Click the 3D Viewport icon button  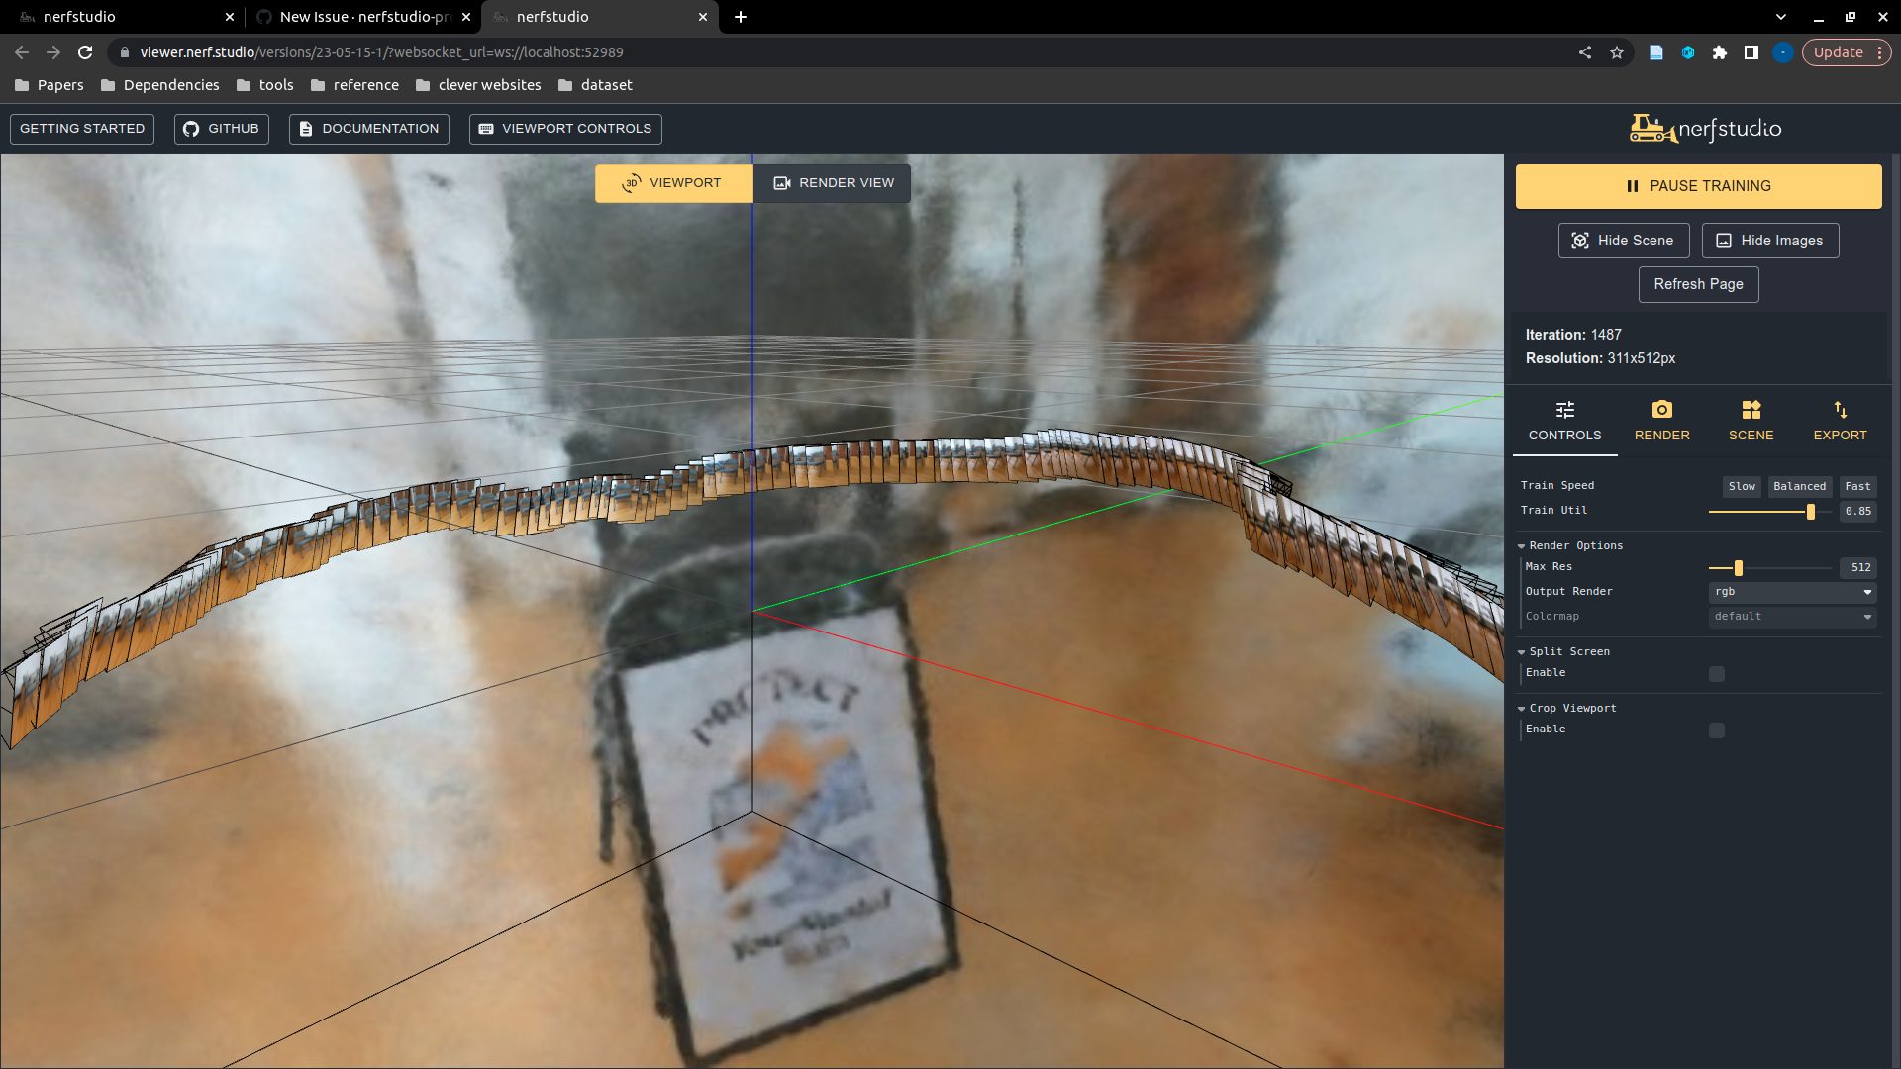[633, 183]
